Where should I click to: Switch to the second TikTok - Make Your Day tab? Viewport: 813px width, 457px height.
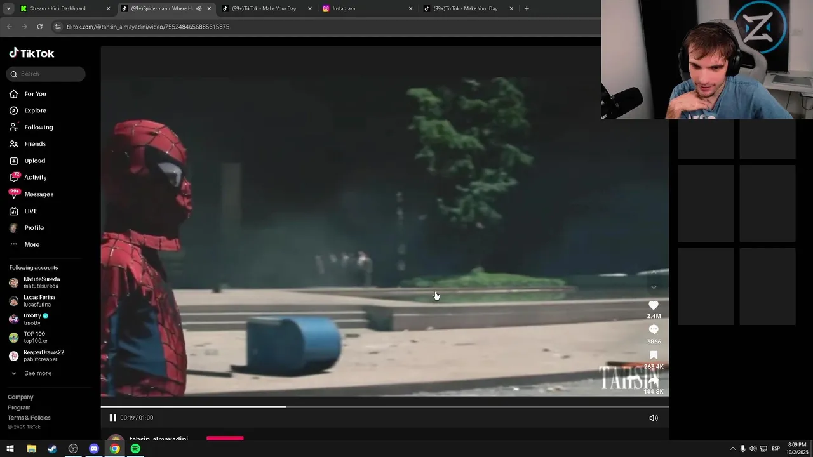[267, 8]
